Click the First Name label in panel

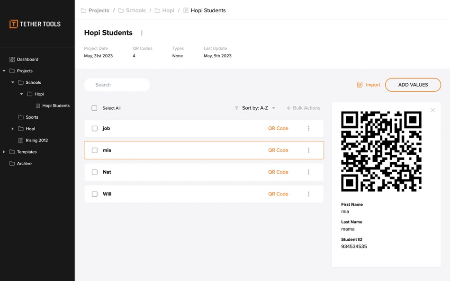[x=352, y=204]
